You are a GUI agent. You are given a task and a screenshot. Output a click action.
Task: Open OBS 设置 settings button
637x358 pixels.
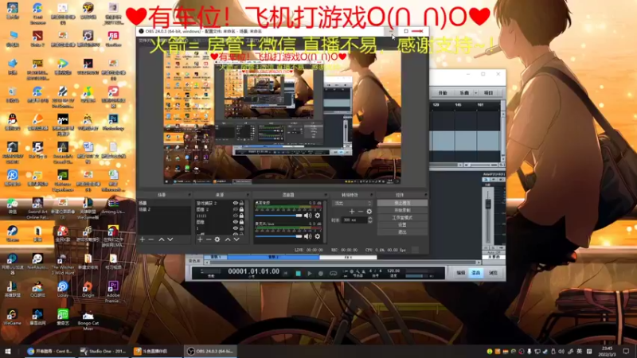coord(402,225)
